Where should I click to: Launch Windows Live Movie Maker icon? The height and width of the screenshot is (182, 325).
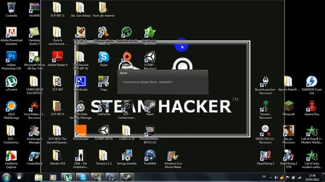[173, 159]
